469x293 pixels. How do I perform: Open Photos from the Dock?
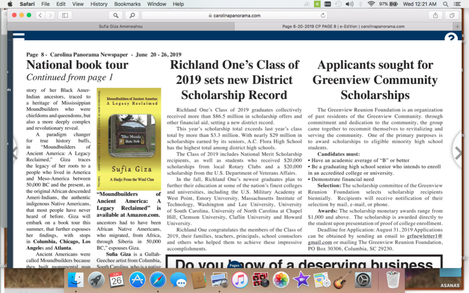click(x=281, y=280)
